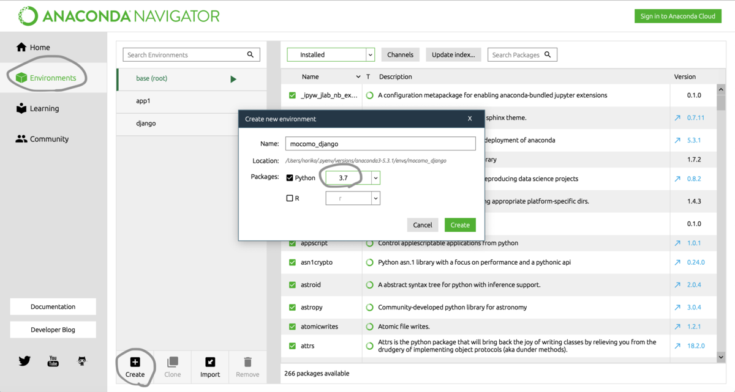This screenshot has height=392, width=735.
Task: Click the green play arrow on base (root)
Action: [x=233, y=79]
